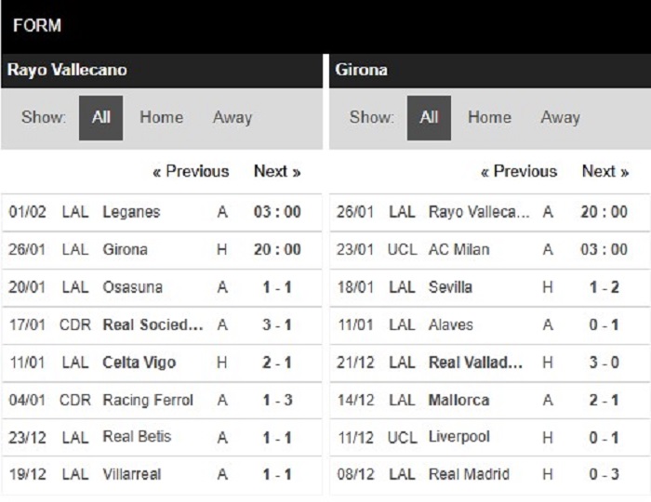Switch to Away tab for Girona

pyautogui.click(x=561, y=117)
